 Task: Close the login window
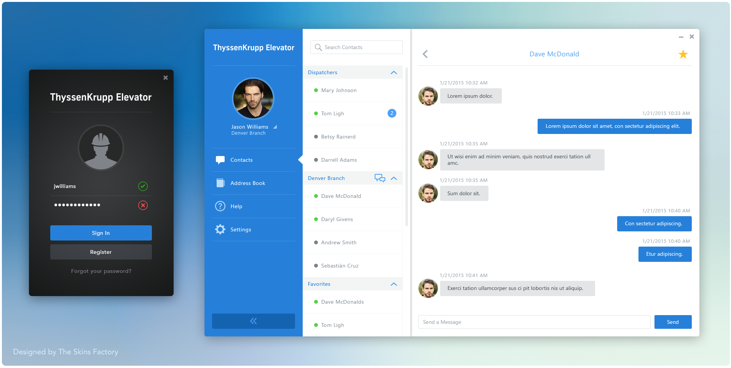[166, 78]
